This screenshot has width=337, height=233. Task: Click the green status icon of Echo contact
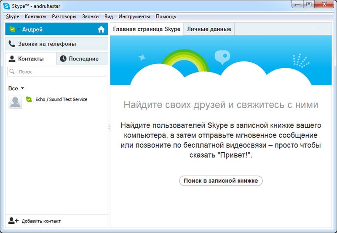pos(29,100)
